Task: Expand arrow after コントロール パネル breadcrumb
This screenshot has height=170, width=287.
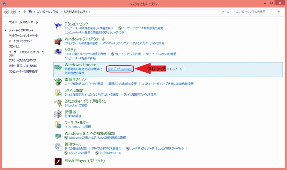Action: coord(61,12)
